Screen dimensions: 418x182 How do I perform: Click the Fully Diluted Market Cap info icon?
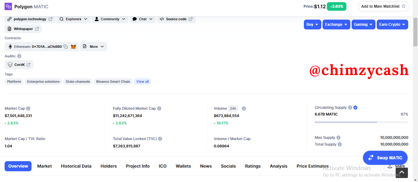pos(159,108)
